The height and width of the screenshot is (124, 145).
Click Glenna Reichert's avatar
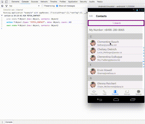[x=93, y=85]
